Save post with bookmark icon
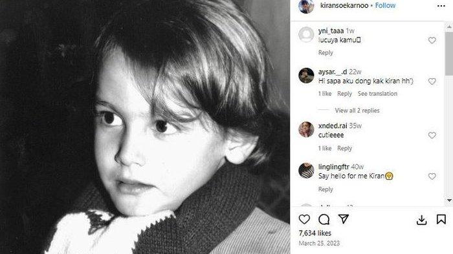453x254 pixels. click(441, 219)
